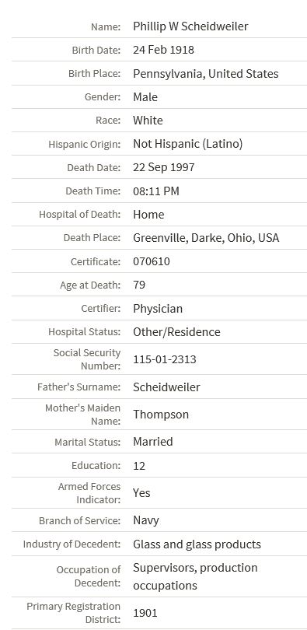Select the Marital Status value Married

tap(153, 442)
